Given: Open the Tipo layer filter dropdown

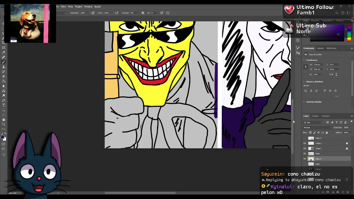Looking at the screenshot, I should 313,122.
